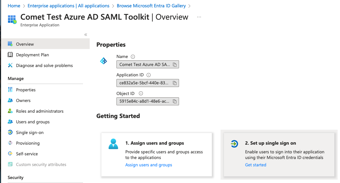Click the '2. Set up single sign on' heading

coord(270,143)
